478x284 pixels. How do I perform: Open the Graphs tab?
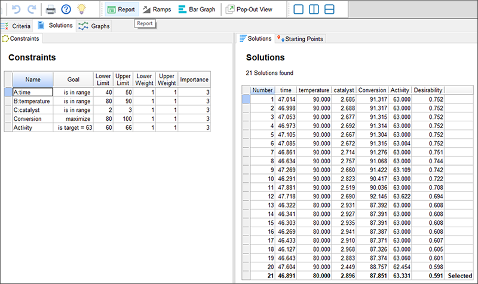click(91, 26)
